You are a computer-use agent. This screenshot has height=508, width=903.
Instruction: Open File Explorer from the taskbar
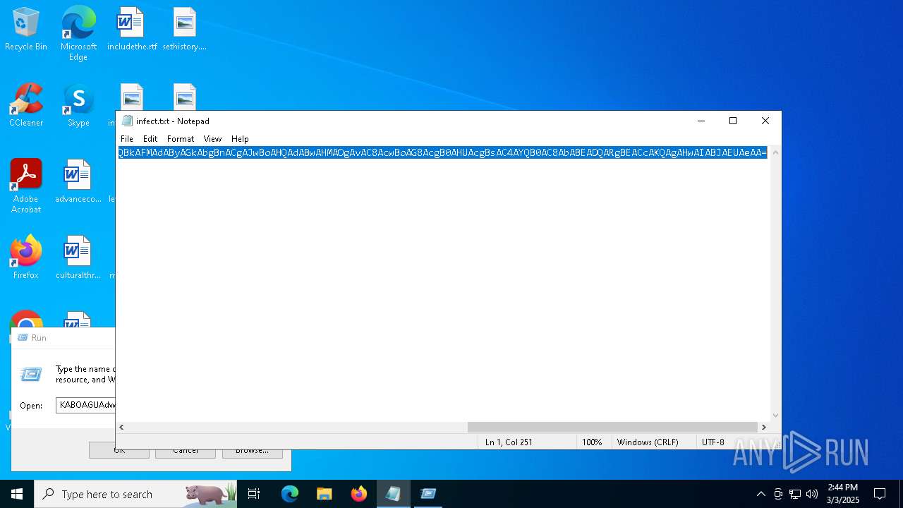(325, 494)
